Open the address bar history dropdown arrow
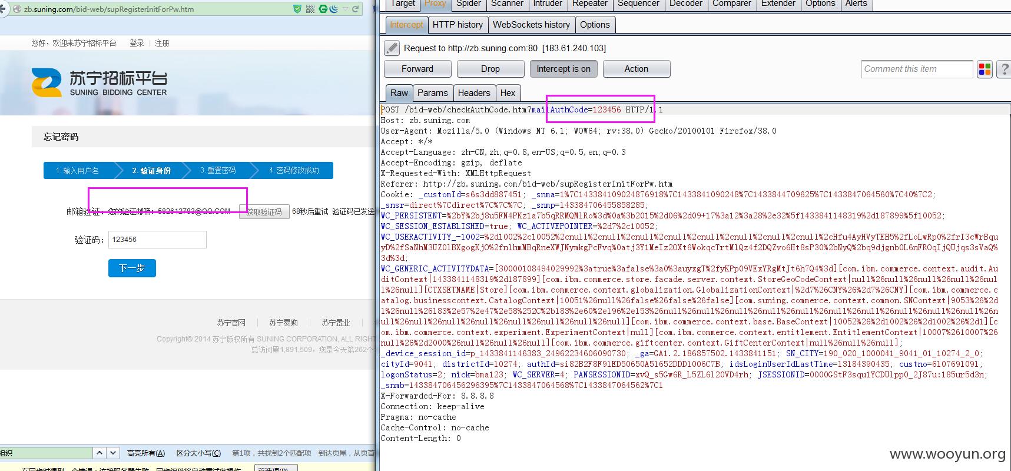This screenshot has height=471, width=1011. coord(344,9)
